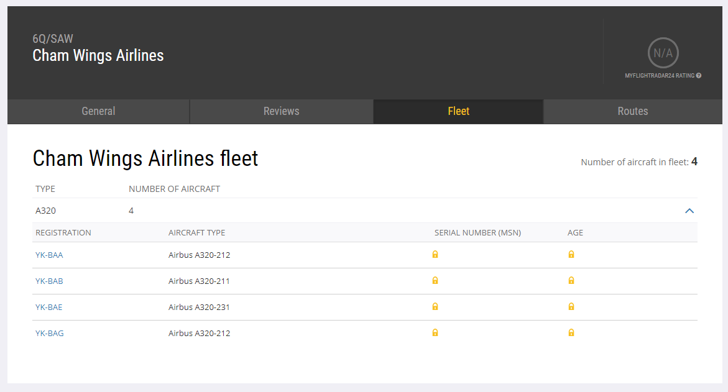This screenshot has width=728, height=392.
Task: Click the MYFLIGHTRADAR24 RATING label
Action: point(660,76)
